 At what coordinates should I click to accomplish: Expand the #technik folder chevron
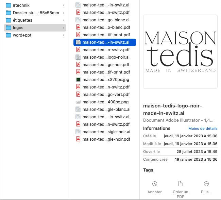click(63, 5)
